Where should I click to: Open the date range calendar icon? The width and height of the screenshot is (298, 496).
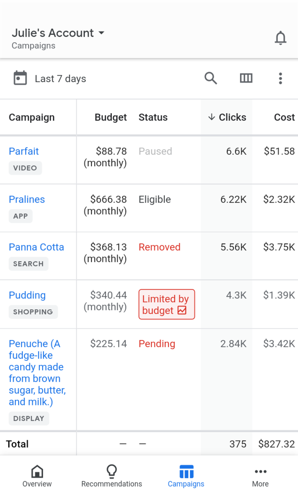[x=20, y=78]
